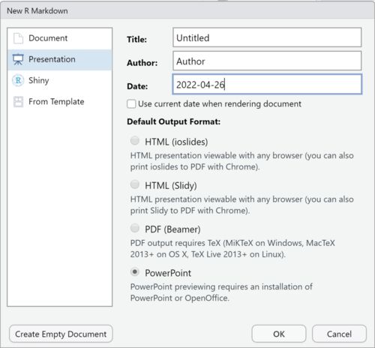Click the Shiny R logo icon
The height and width of the screenshot is (348, 375).
click(18, 80)
